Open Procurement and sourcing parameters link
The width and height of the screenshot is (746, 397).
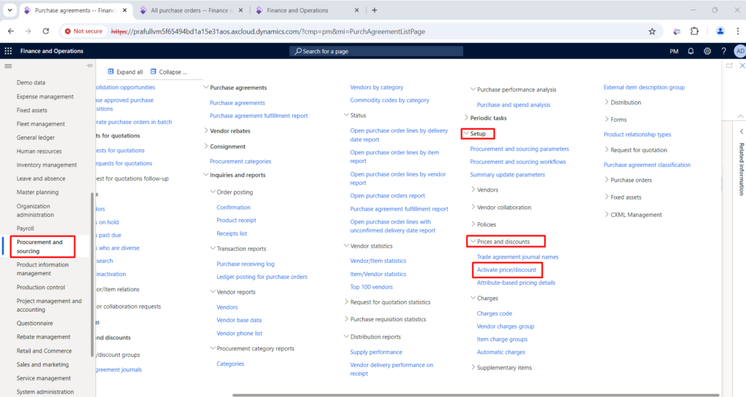(x=519, y=149)
